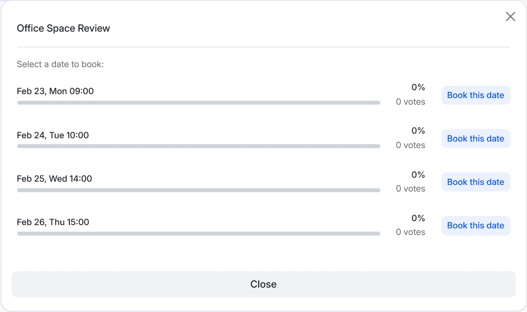This screenshot has width=527, height=312.
Task: Book the Feb 24, Tue 10:00 slot
Action: (475, 138)
